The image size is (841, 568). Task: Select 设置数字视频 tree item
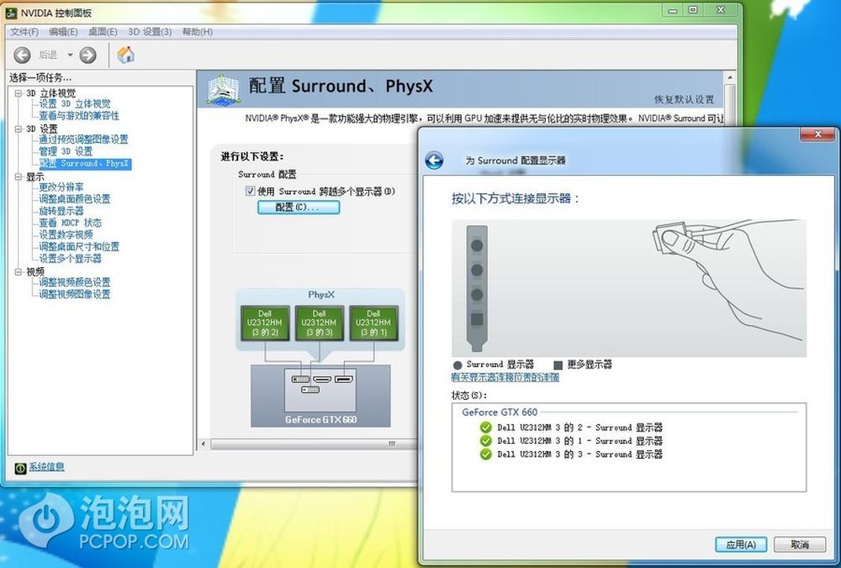(66, 234)
